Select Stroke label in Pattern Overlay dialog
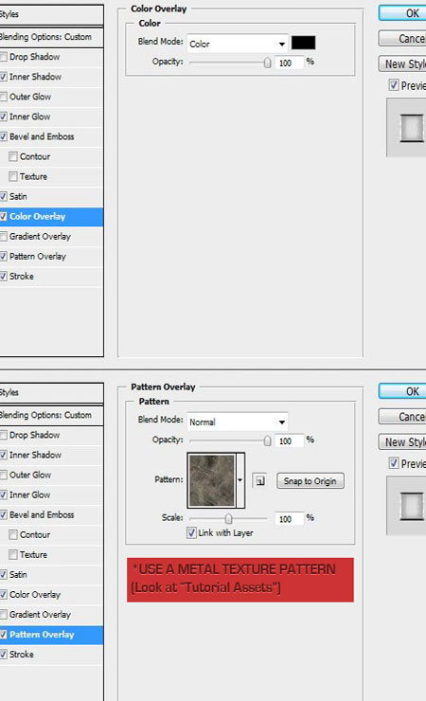Viewport: 426px width, 701px height. tap(22, 655)
